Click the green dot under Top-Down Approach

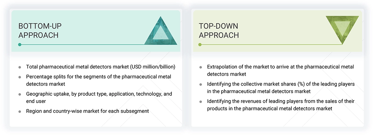(x=200, y=45)
